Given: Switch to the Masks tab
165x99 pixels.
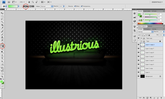Looking at the screenshot, I should pos(150,26).
